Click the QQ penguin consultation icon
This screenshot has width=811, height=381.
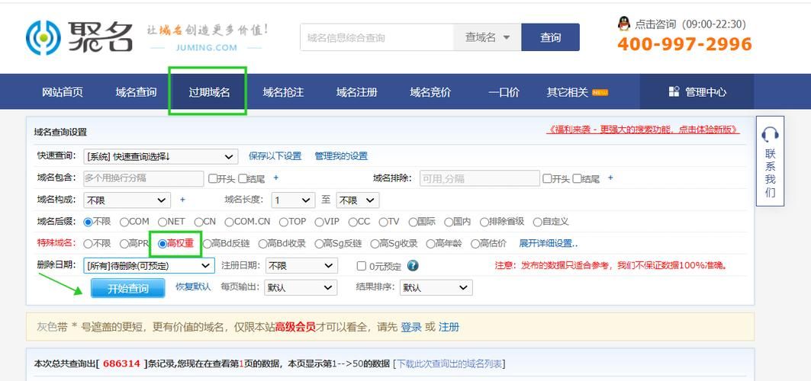(624, 23)
